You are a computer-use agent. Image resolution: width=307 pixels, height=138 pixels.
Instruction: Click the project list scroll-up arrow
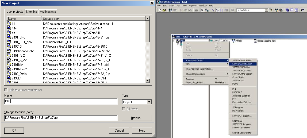point(148,19)
